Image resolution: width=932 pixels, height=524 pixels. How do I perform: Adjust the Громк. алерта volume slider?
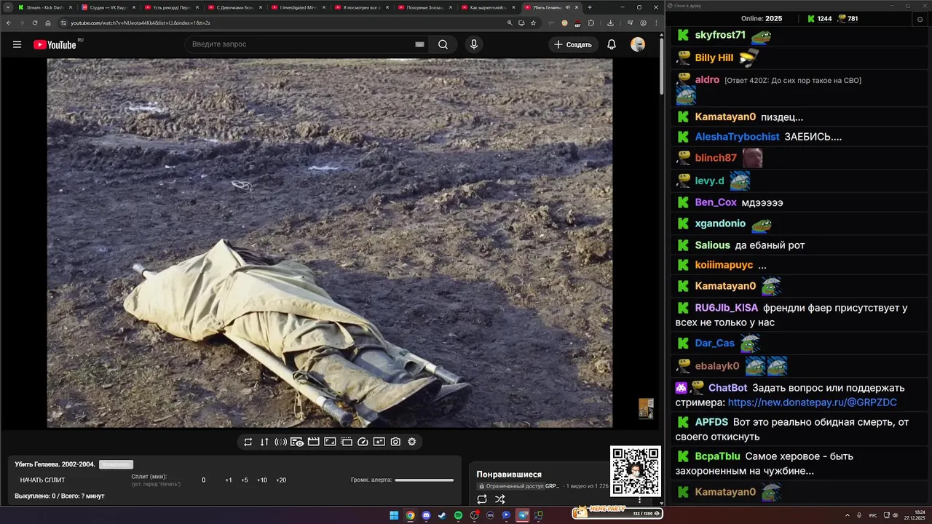424,480
